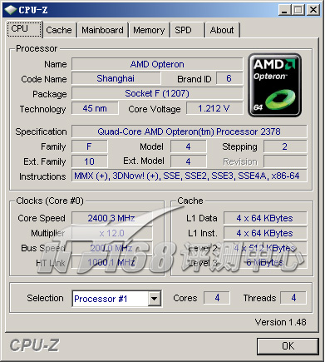Click the maximize window button
Viewport: 325px width, 362px height.
(298, 10)
